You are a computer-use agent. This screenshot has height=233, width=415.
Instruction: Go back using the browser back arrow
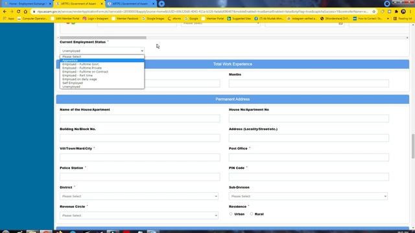[x=5, y=12]
